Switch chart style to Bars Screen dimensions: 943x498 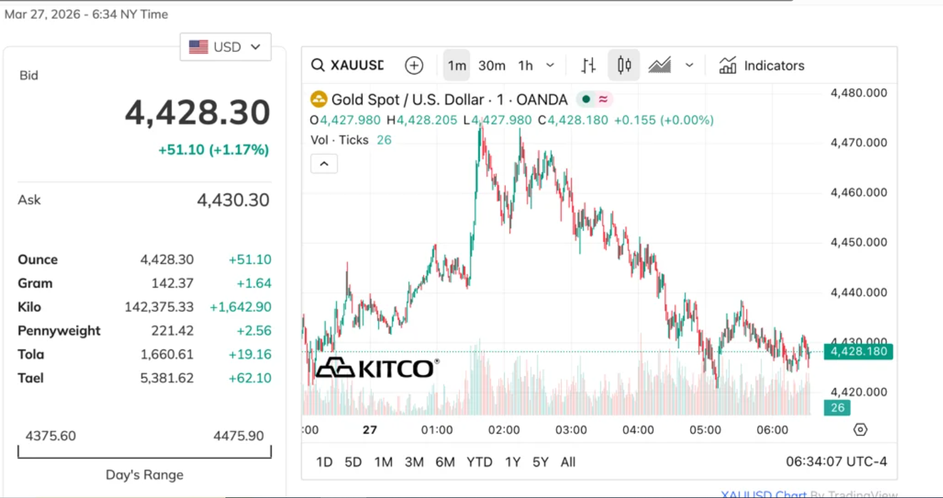(588, 65)
